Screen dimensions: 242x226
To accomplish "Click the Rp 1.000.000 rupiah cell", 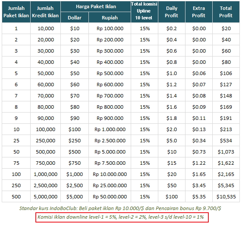I will point(110,129).
